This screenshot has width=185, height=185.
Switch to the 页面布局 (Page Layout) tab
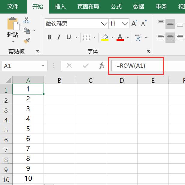(x=88, y=7)
